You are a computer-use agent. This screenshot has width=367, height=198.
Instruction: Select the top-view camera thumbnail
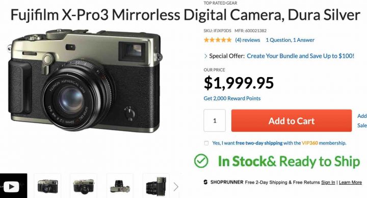click(x=120, y=187)
